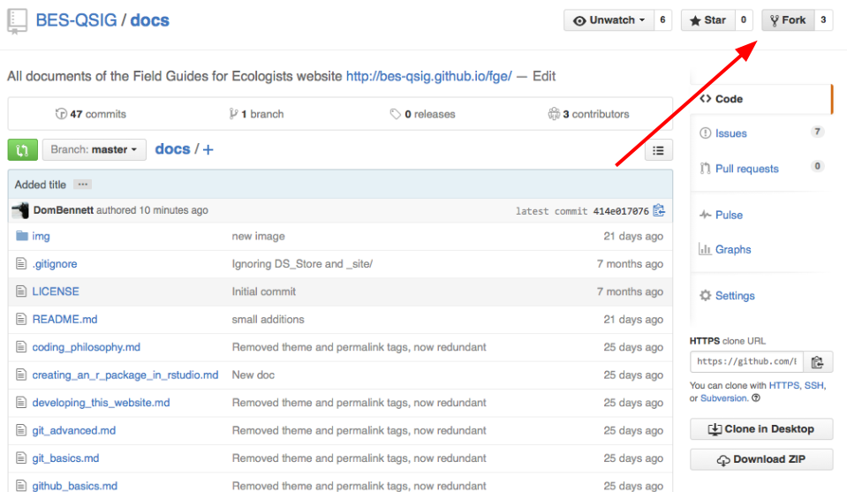The image size is (847, 492).
Task: Open the .gitignore file
Action: (55, 263)
